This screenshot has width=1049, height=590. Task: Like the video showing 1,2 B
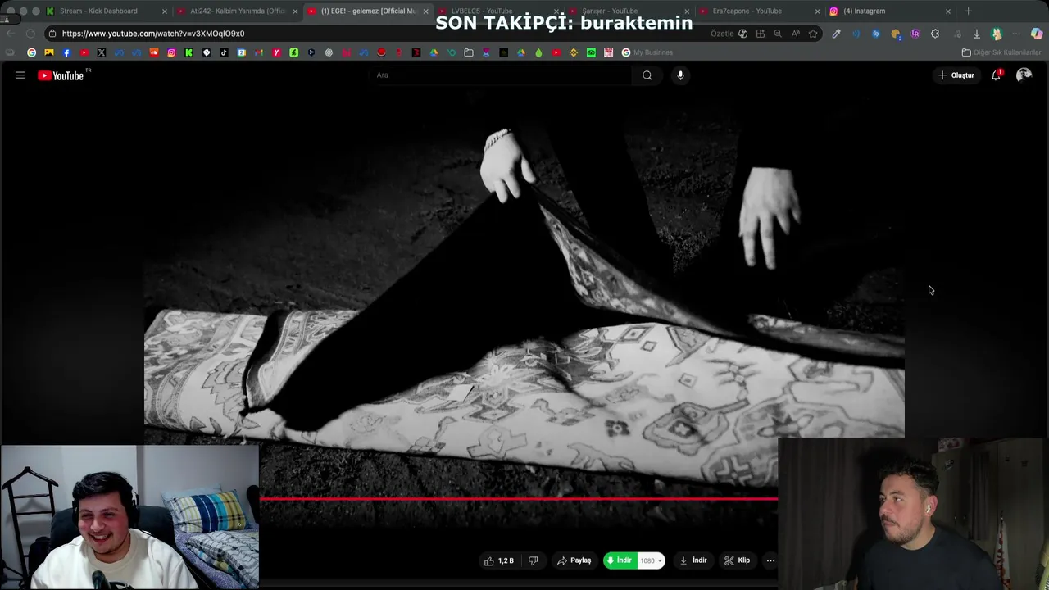point(499,560)
